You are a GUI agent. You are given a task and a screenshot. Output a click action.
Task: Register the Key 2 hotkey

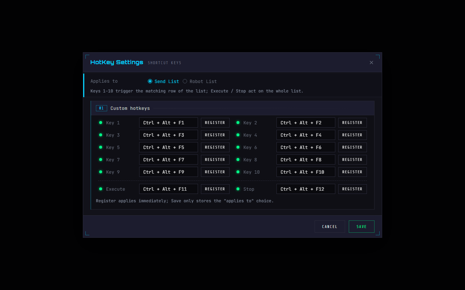[352, 123]
